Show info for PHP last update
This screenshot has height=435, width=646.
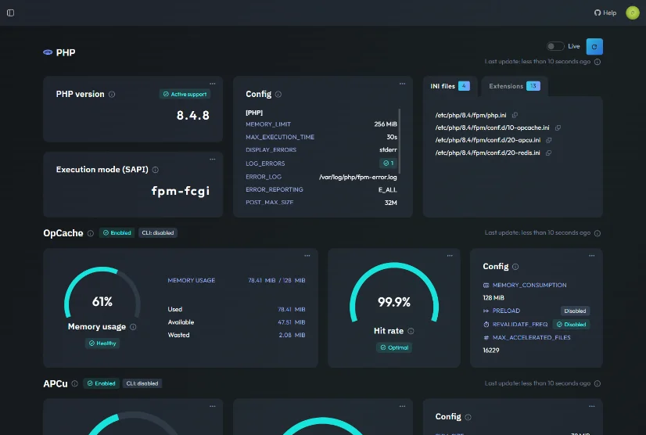point(598,62)
